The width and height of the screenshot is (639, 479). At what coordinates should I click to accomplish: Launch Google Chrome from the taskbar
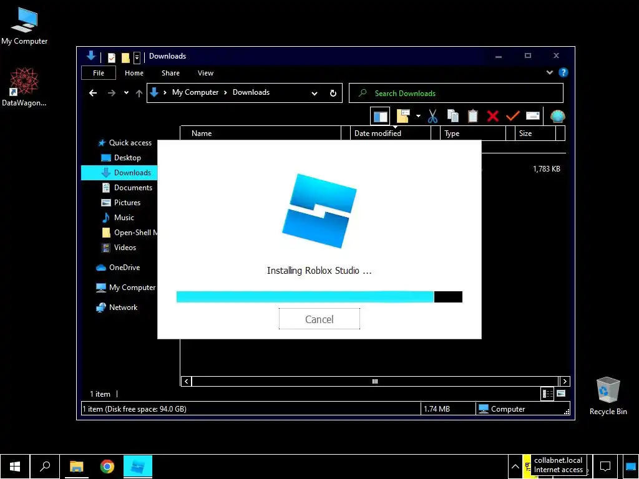click(x=107, y=467)
